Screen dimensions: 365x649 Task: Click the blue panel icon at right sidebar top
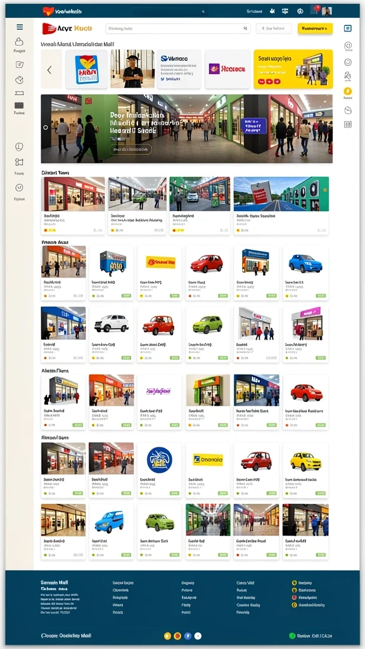point(348,28)
